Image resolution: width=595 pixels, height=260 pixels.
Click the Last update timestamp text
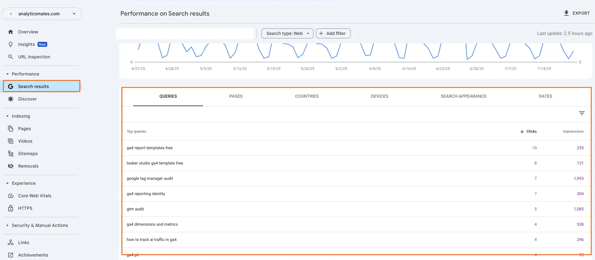click(565, 33)
